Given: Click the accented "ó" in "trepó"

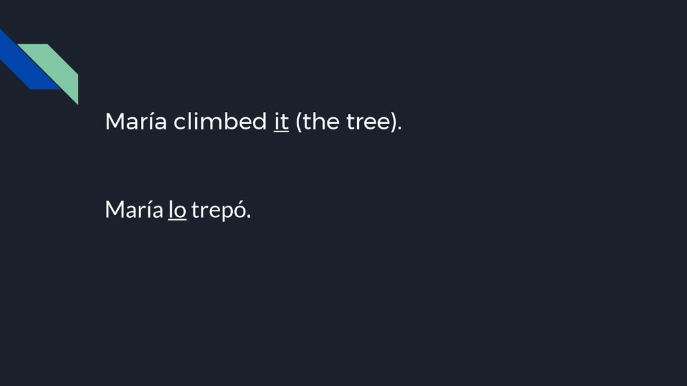Looking at the screenshot, I should click(241, 209).
